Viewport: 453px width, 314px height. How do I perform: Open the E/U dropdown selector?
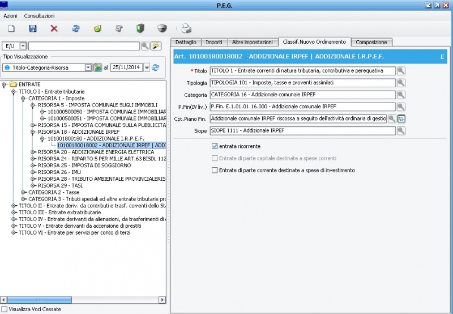23,46
